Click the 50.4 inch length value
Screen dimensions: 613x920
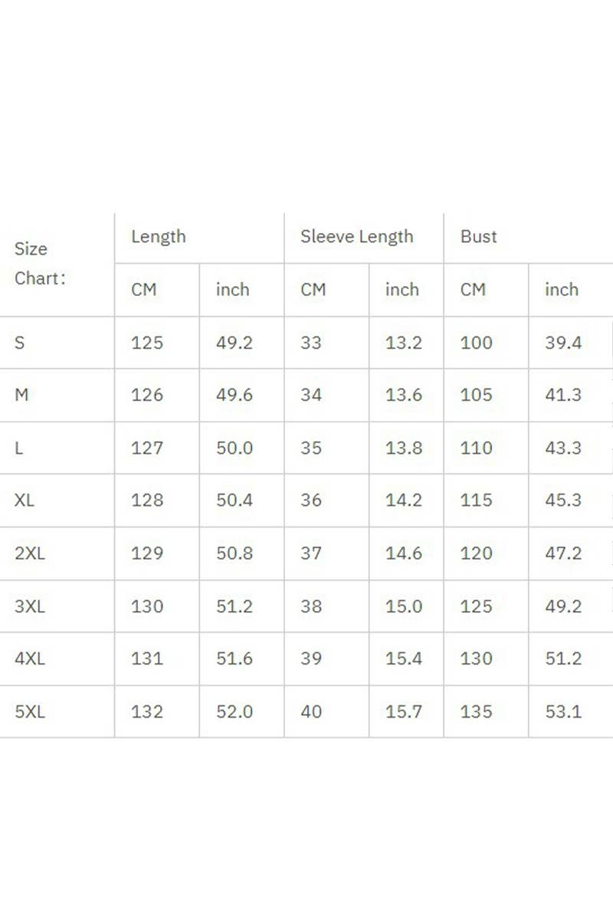234,501
